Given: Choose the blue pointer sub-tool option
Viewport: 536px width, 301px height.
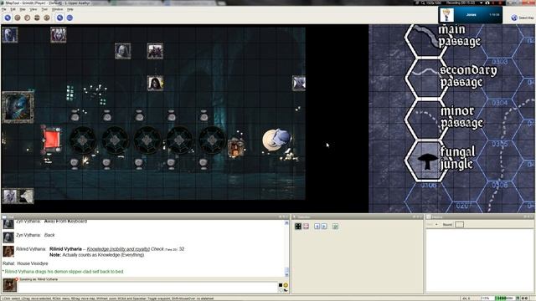Looking at the screenshot, I should pyautogui.click(x=59, y=18).
